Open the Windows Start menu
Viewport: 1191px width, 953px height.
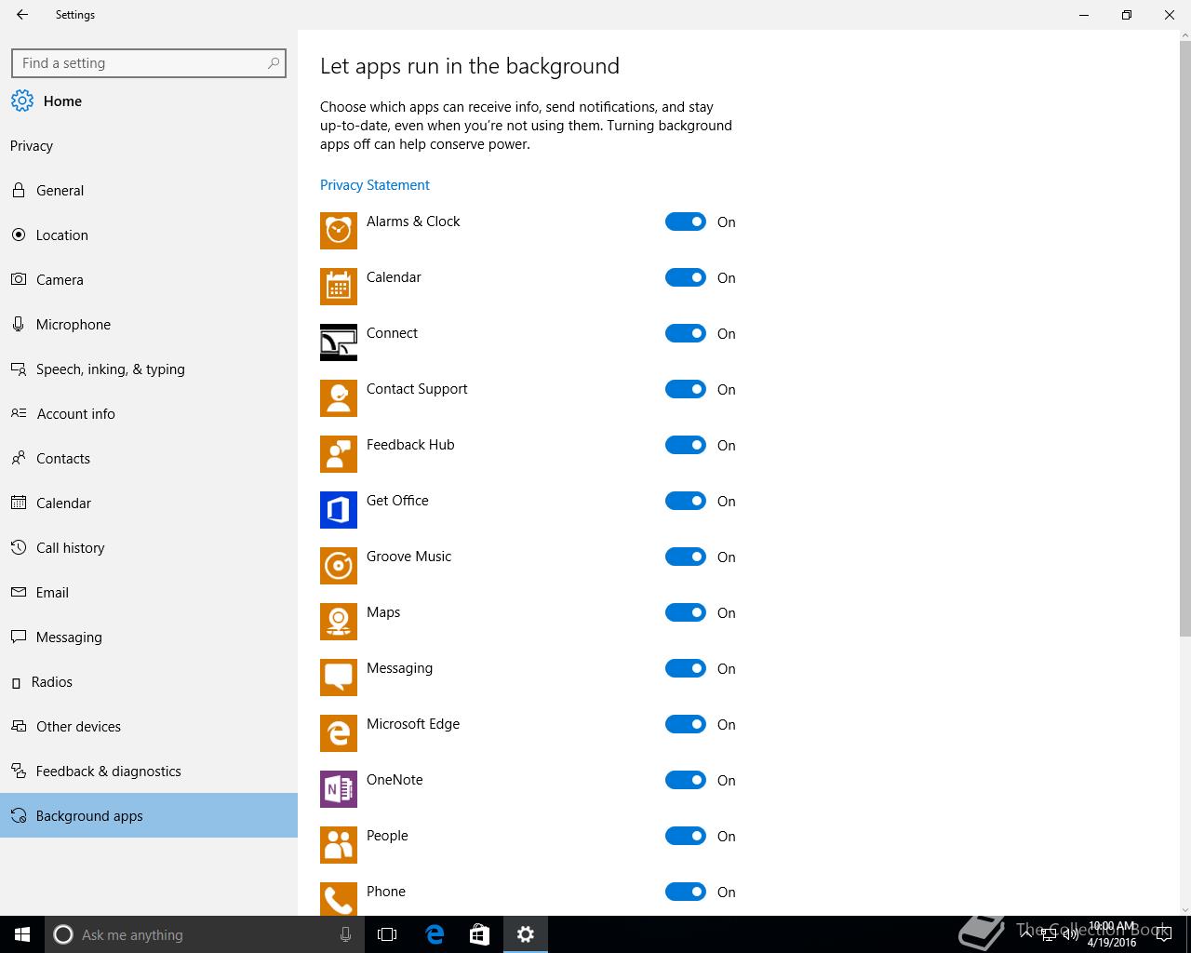(22, 934)
